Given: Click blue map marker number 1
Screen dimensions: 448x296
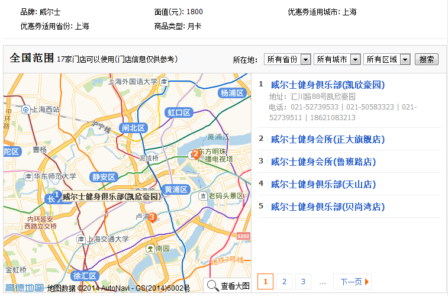Looking at the screenshot, I should click(x=57, y=195).
